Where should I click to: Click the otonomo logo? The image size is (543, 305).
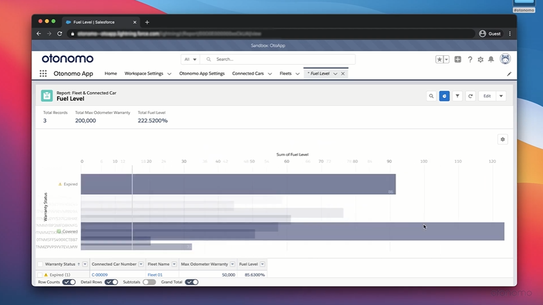click(68, 59)
